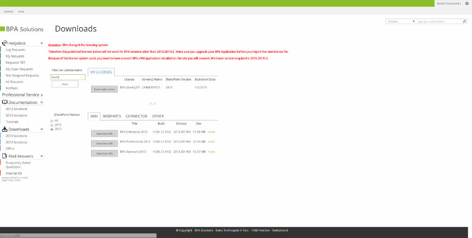472x238 pixels.
Task: Open 2013 Solutions under Downloads
Action: point(16,136)
